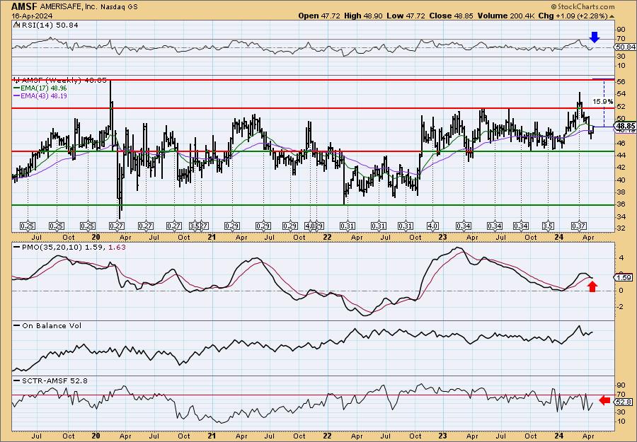637x442 pixels.
Task: Click the mountain icon beside RSI(14)
Action: 16,25
